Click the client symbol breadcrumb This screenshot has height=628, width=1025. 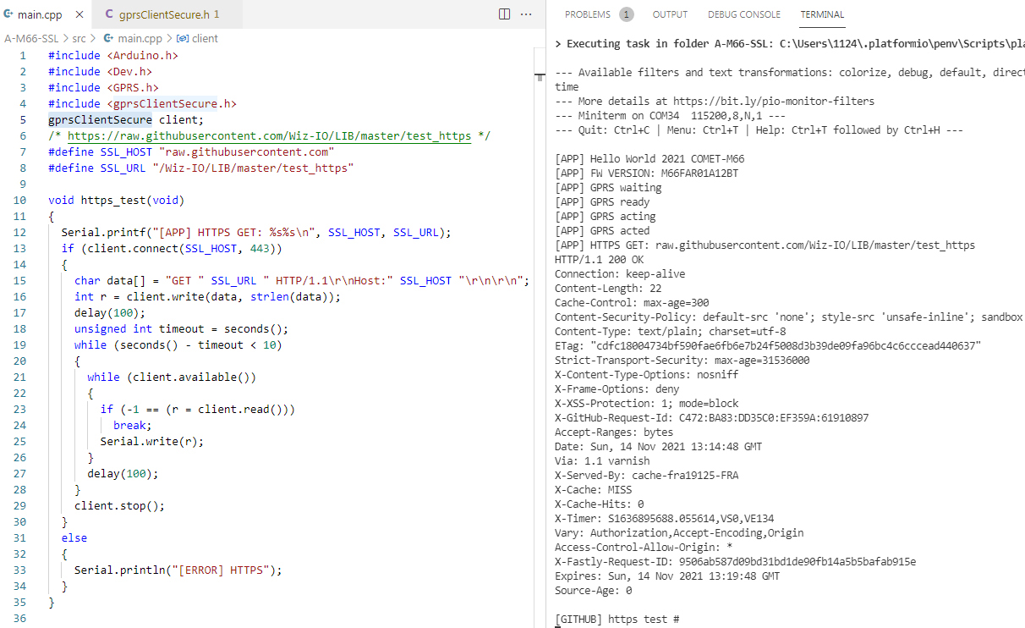(205, 38)
